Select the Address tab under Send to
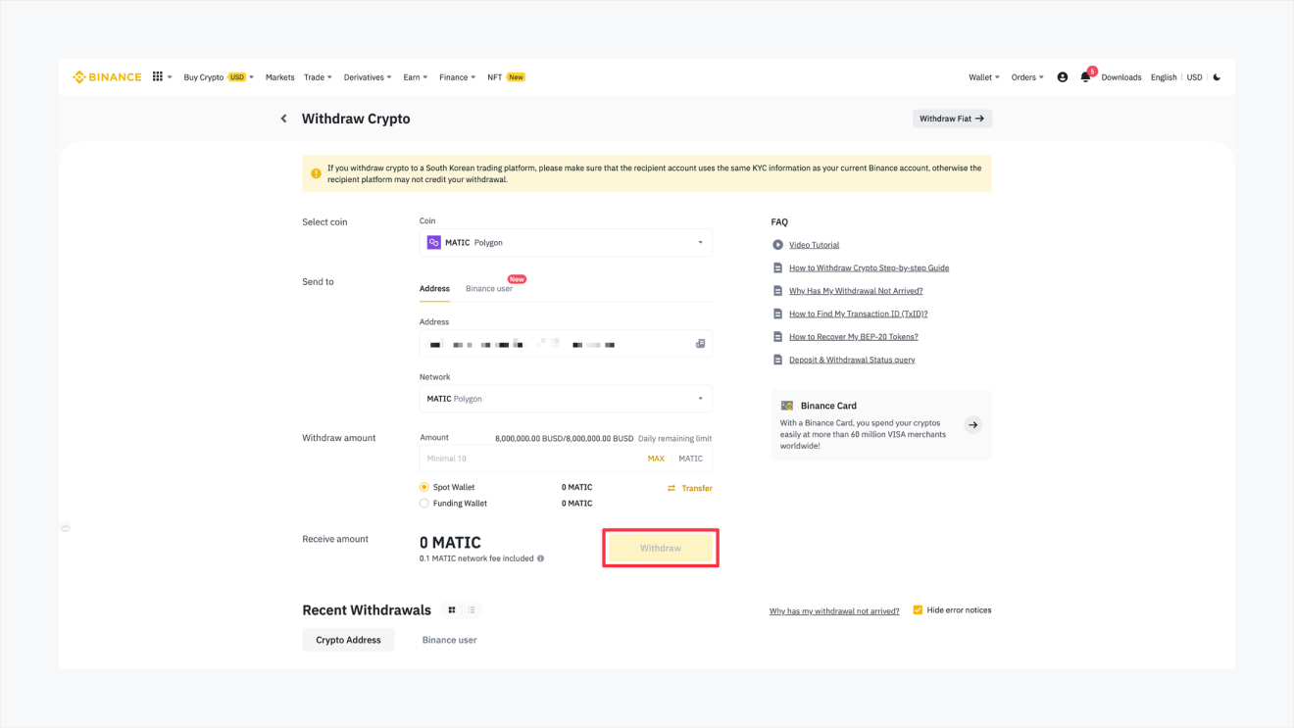1294x728 pixels. 434,289
